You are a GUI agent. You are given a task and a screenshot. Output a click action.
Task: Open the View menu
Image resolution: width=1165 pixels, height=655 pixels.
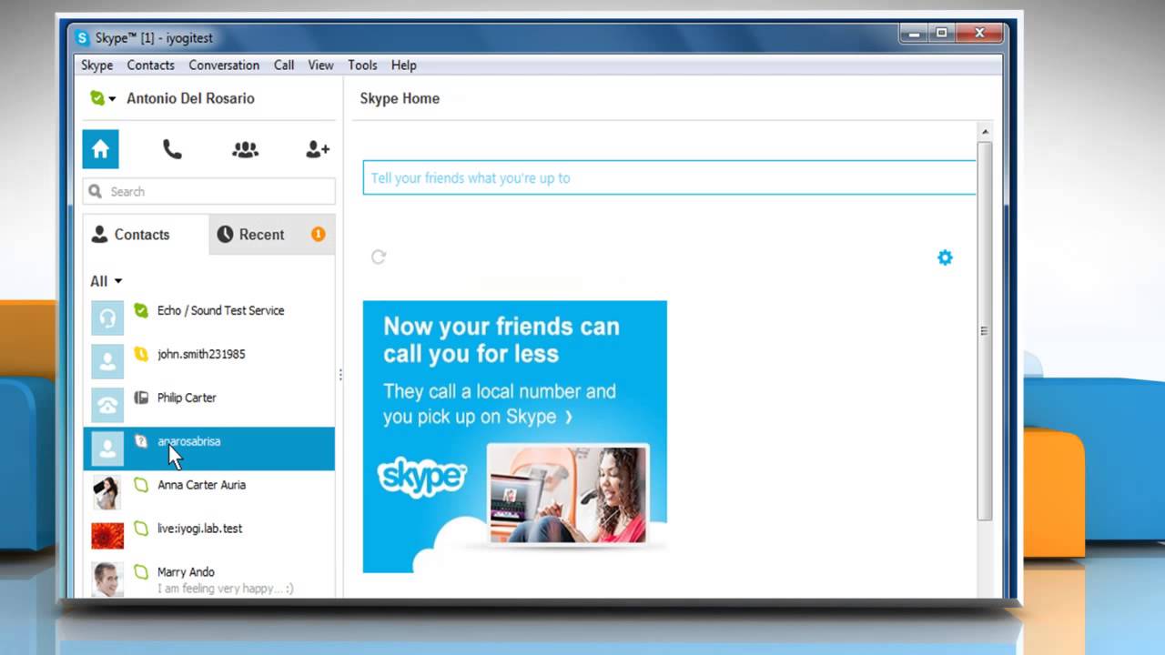(x=320, y=65)
